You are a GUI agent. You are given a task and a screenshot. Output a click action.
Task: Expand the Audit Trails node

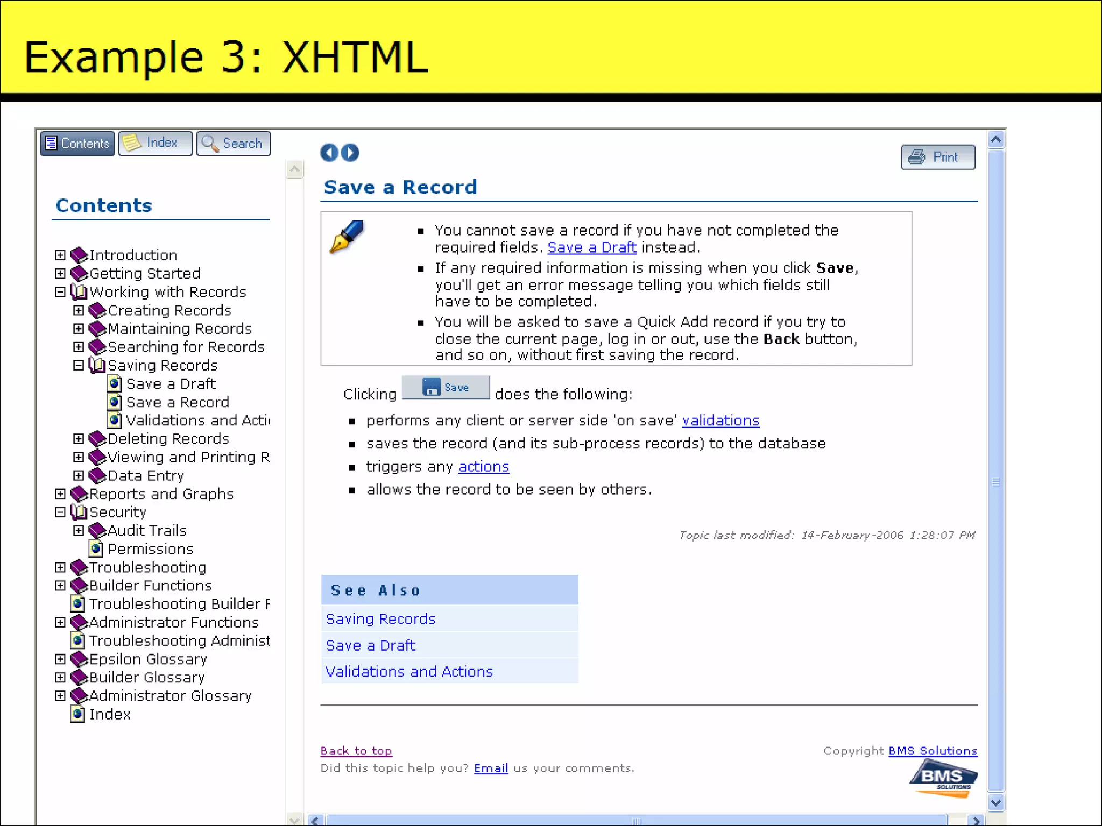click(79, 530)
